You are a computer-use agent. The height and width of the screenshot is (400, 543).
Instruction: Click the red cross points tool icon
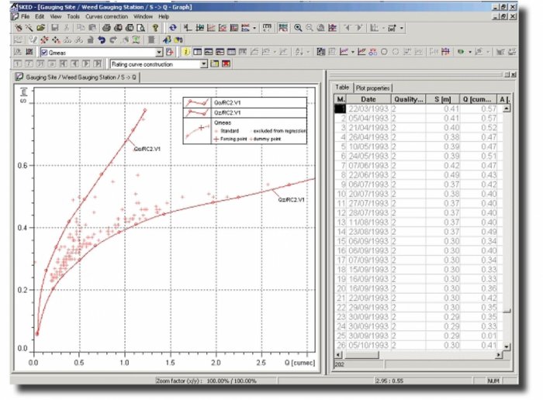coord(44,40)
